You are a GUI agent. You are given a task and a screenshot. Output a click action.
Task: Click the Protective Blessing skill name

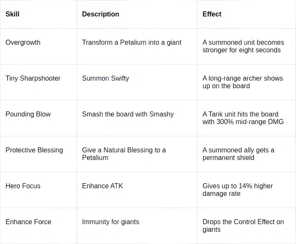tap(34, 150)
